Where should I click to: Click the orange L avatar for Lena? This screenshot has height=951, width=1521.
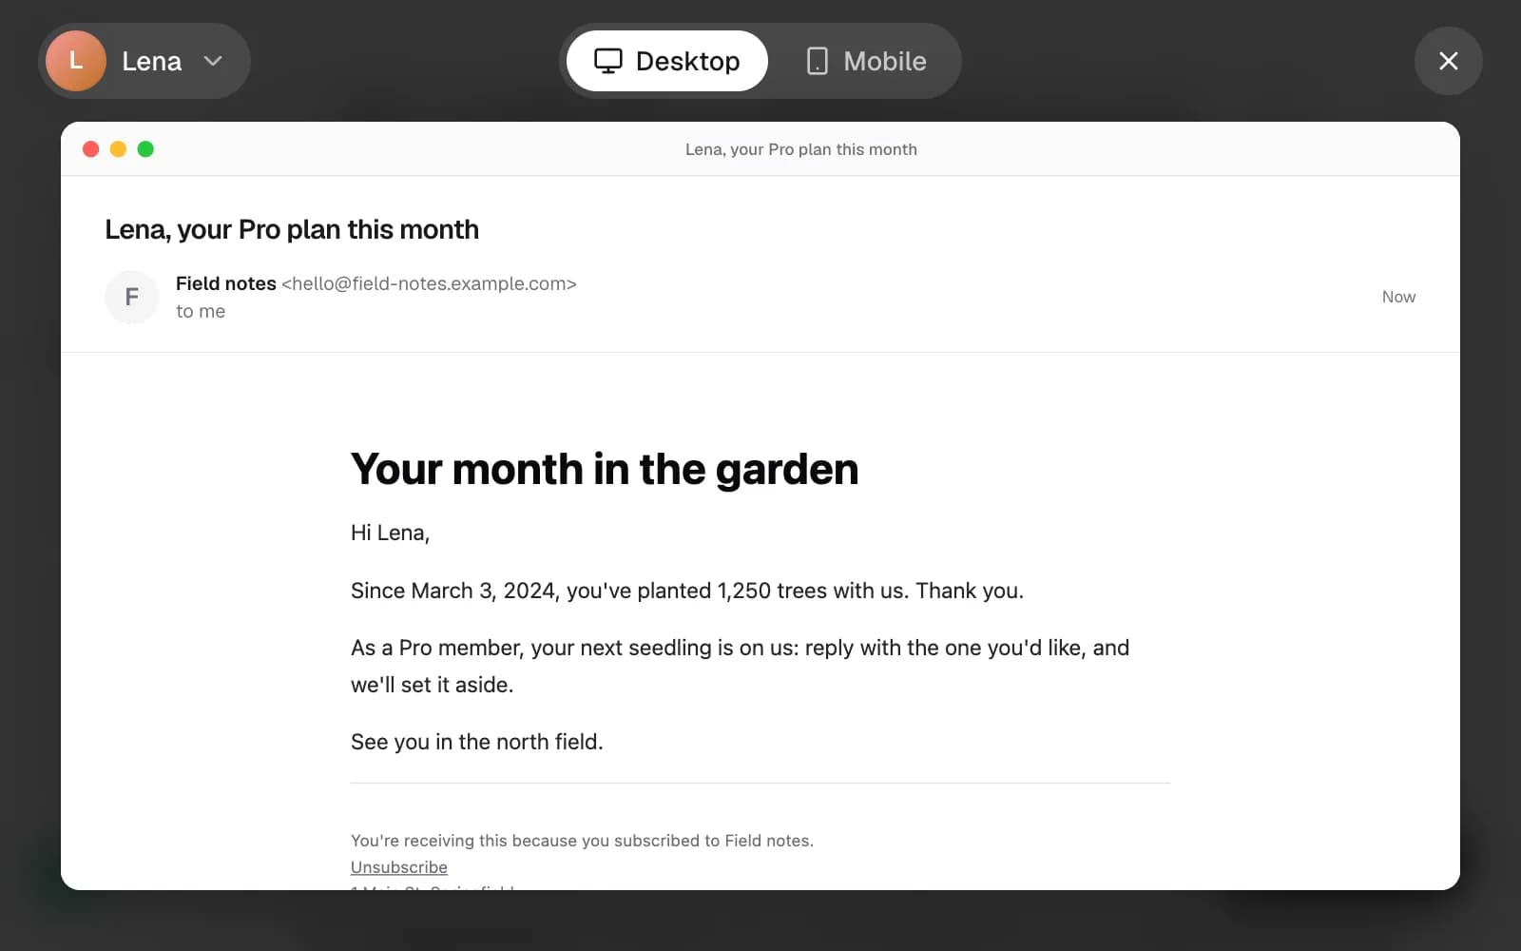(x=76, y=61)
